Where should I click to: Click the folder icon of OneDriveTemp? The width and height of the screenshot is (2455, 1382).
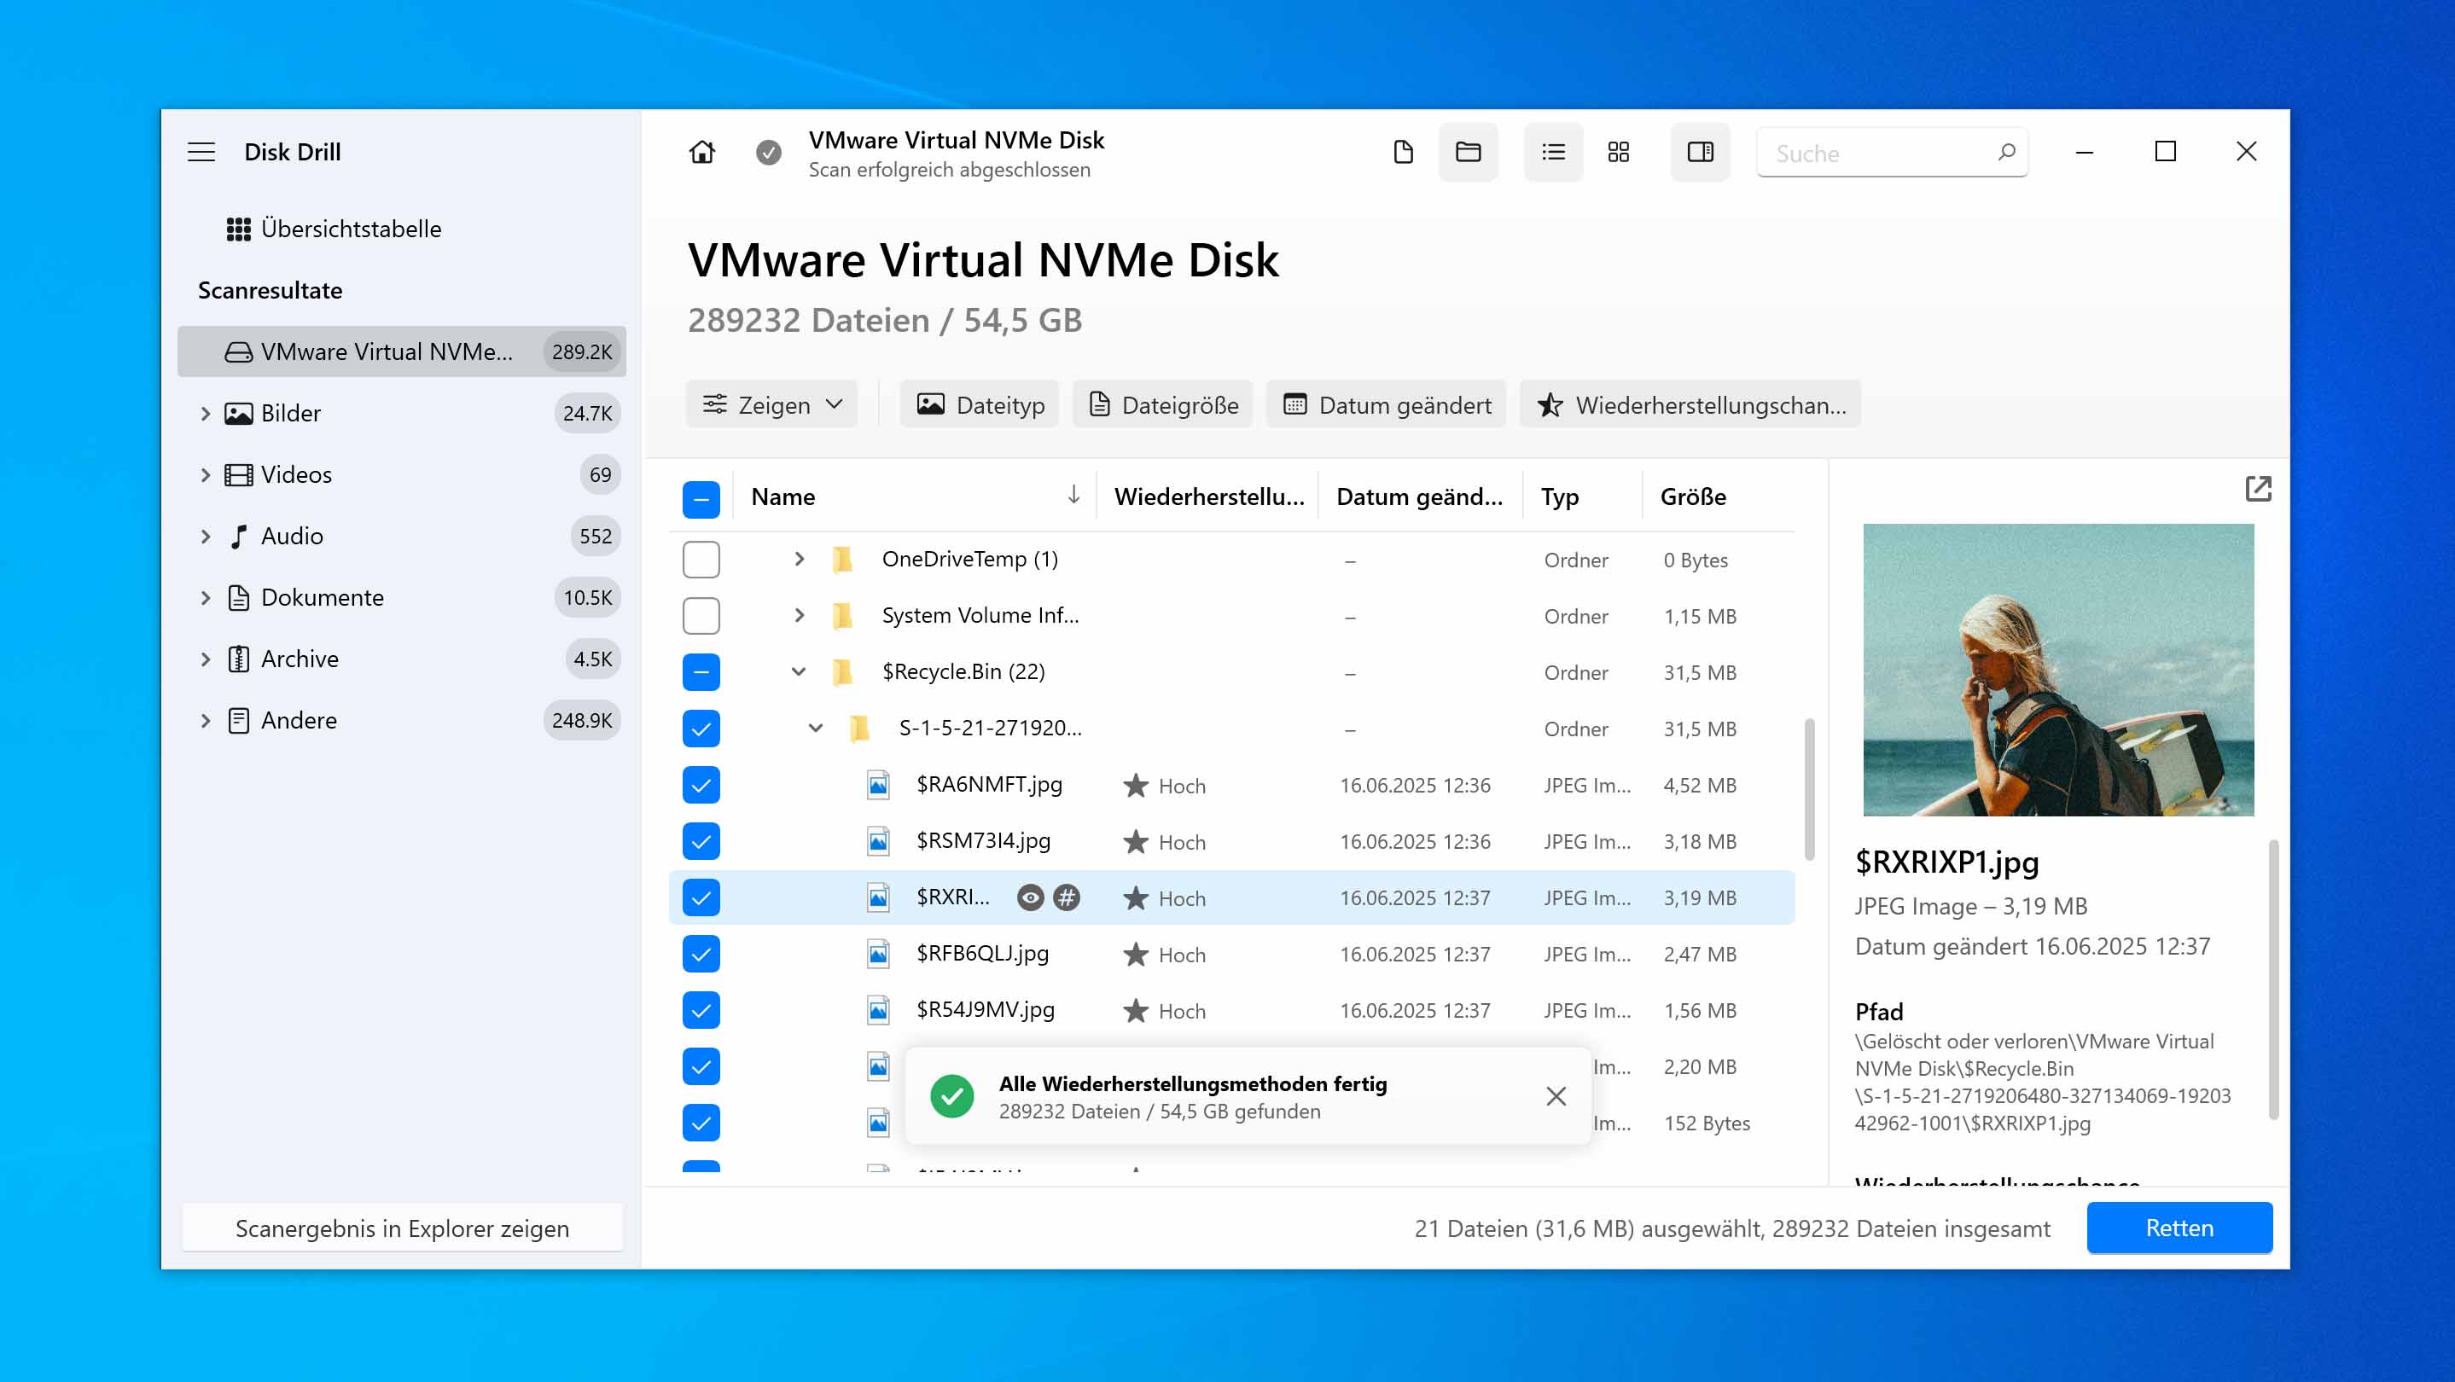click(x=842, y=559)
